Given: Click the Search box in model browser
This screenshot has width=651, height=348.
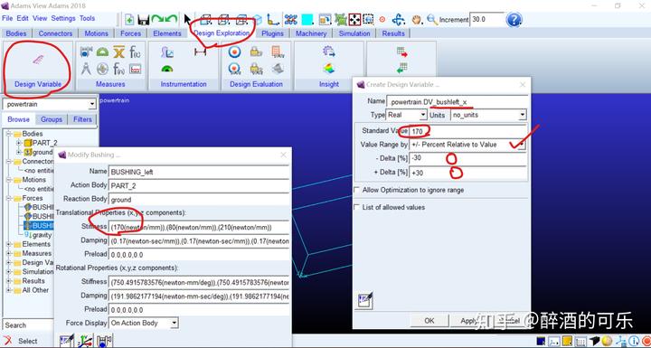Looking at the screenshot, I should (27, 325).
